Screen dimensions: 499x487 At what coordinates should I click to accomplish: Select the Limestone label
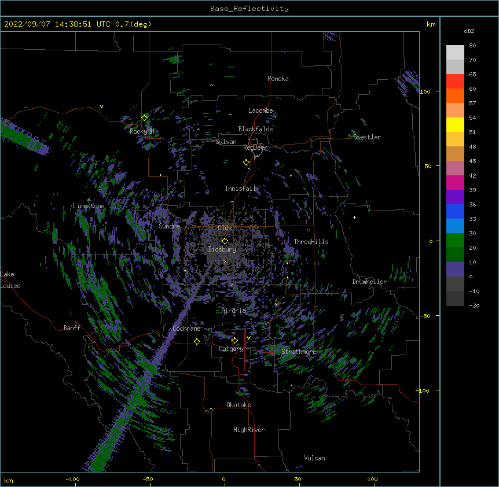(89, 206)
